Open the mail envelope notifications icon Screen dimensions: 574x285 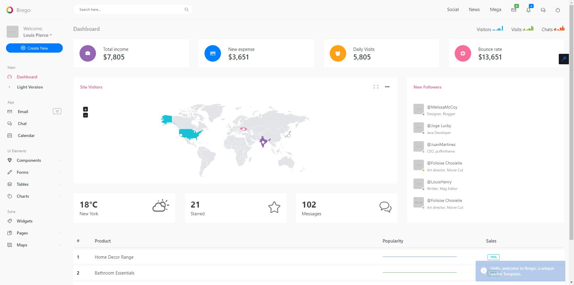(x=514, y=10)
